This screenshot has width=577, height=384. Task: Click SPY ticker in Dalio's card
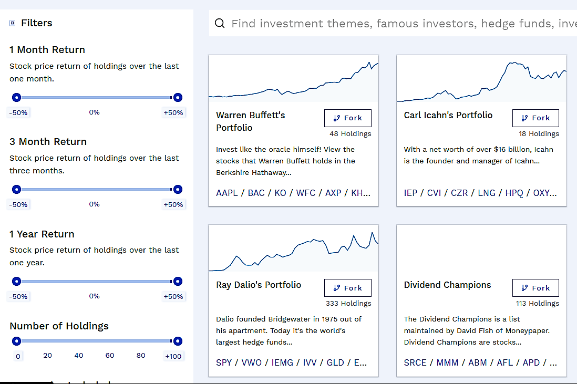pyautogui.click(x=224, y=362)
